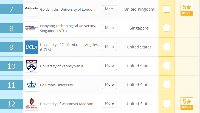Click the rank 8 number cell

(11, 28)
